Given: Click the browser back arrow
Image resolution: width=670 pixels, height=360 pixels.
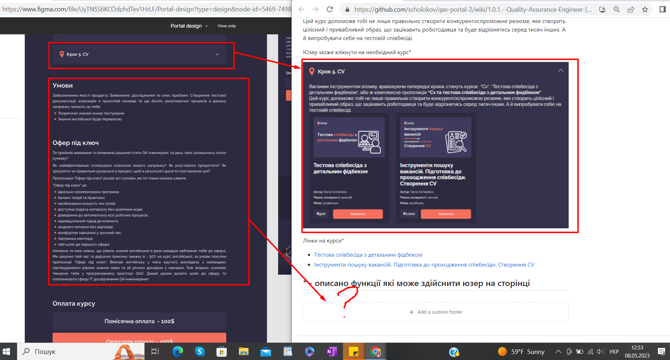Looking at the screenshot, I should (x=301, y=9).
